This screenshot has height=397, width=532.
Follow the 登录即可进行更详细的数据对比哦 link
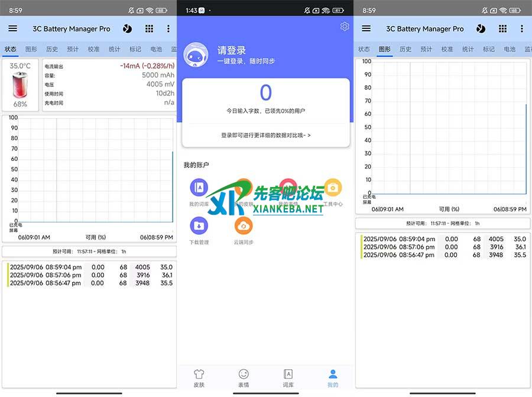point(265,135)
